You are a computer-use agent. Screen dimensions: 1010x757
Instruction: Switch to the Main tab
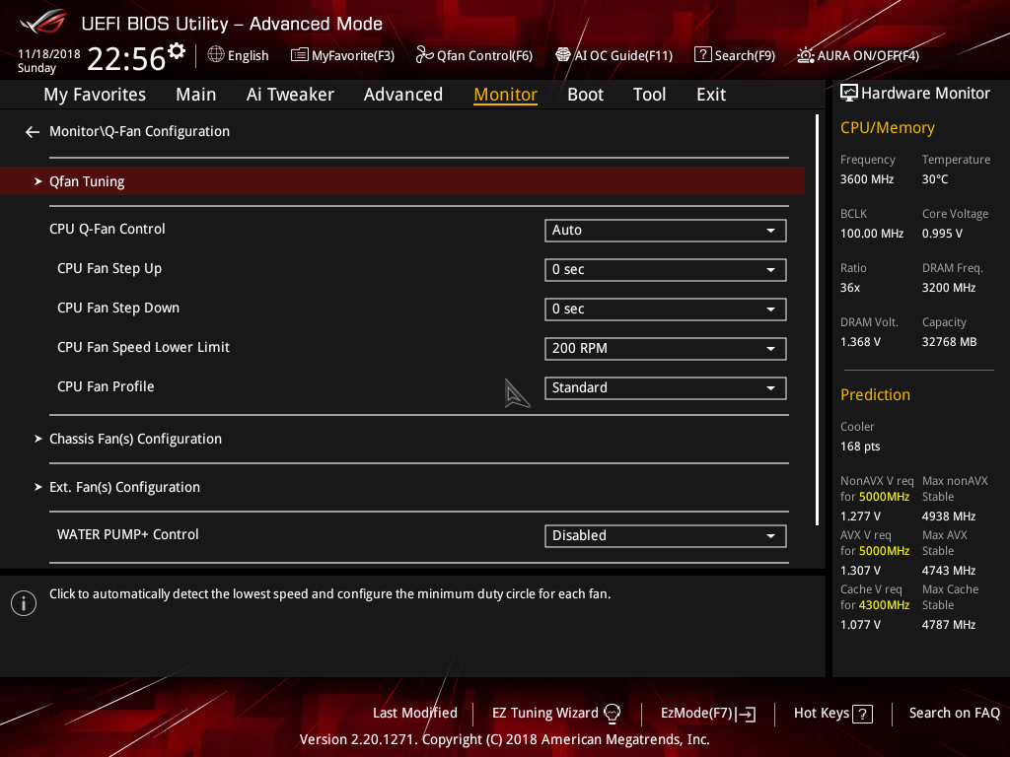[196, 95]
